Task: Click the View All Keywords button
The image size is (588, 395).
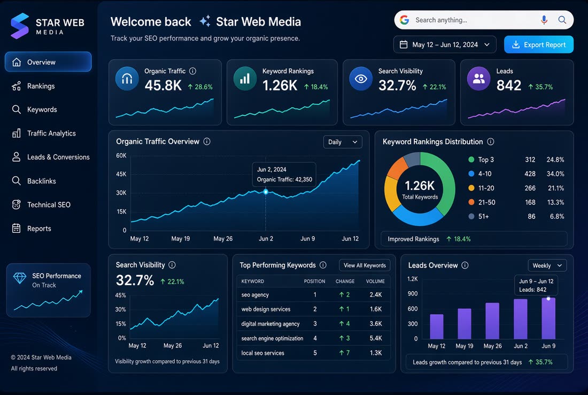Action: pos(365,265)
